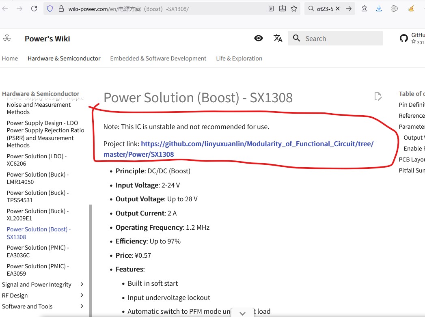Switch to the Life & Exploration tab

tap(239, 58)
